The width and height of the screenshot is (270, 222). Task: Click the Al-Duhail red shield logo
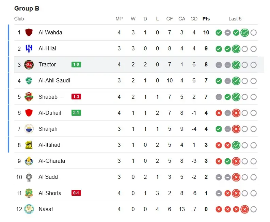tap(29, 113)
